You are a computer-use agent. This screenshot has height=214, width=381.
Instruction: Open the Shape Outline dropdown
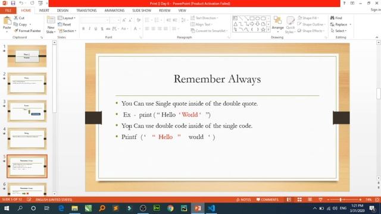(x=311, y=24)
